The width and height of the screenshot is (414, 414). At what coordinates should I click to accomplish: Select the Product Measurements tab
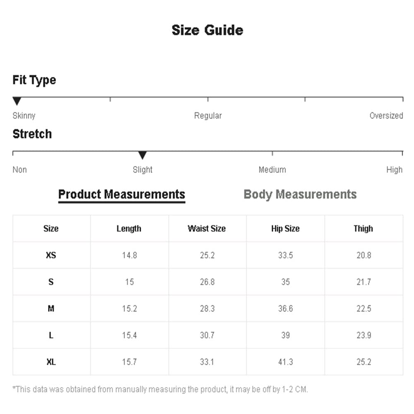(x=122, y=195)
